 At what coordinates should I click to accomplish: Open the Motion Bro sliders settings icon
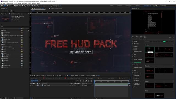[137, 37]
